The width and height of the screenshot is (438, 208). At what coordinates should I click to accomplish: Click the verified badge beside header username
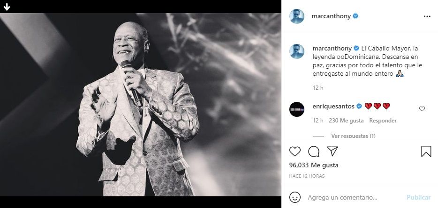coord(355,16)
